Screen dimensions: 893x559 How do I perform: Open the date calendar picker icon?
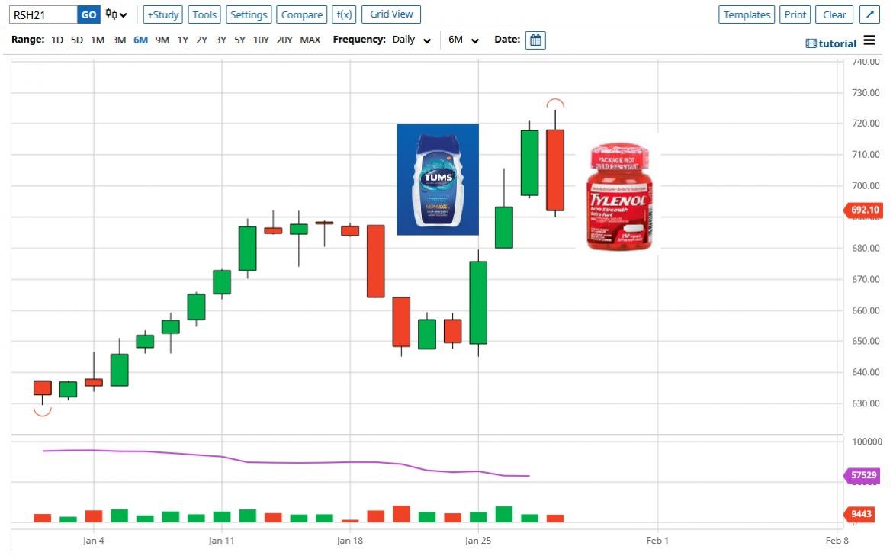point(535,40)
